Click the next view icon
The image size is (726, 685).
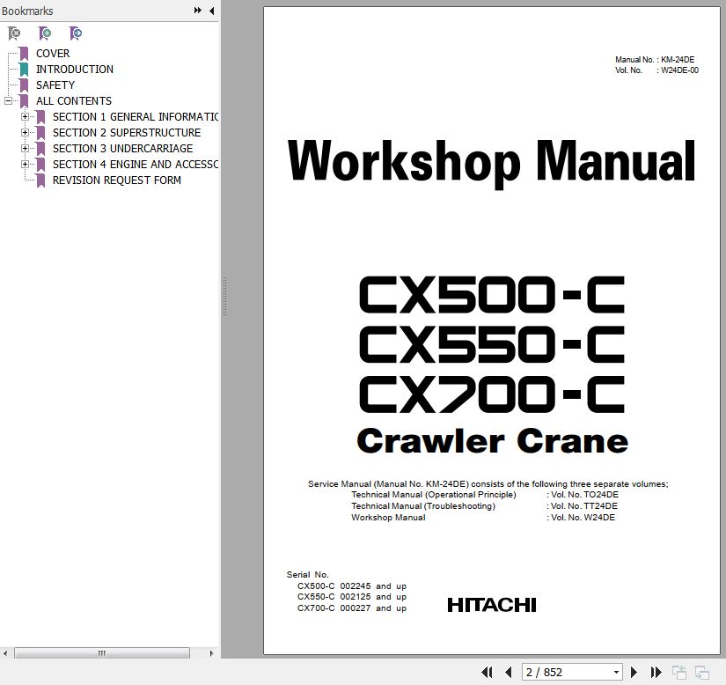[x=702, y=672]
